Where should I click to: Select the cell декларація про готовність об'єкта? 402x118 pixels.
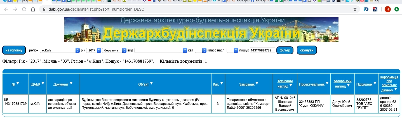click(x=63, y=103)
